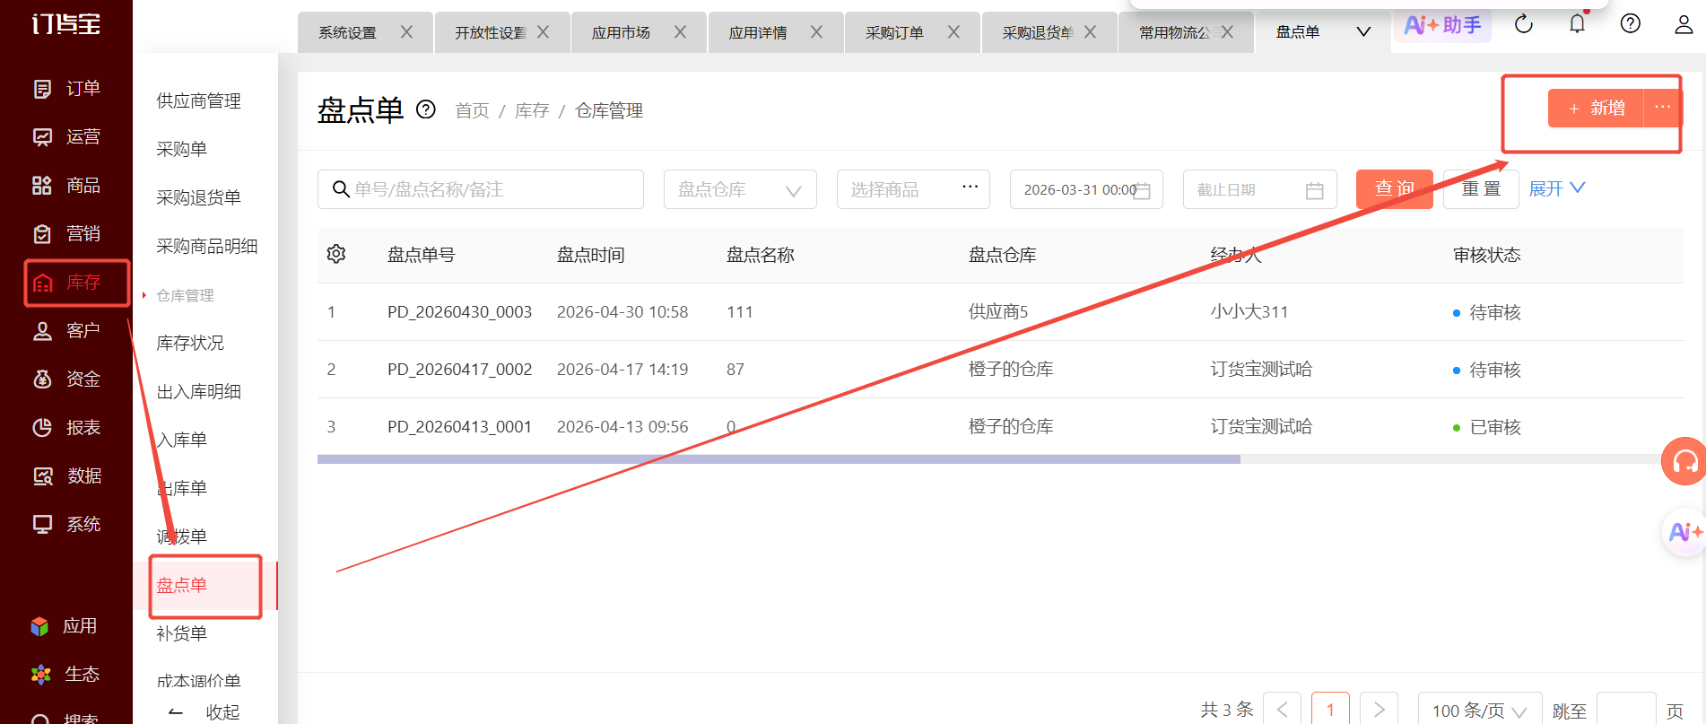Close the 采购订单 tab
Image resolution: width=1706 pixels, height=724 pixels.
[953, 32]
